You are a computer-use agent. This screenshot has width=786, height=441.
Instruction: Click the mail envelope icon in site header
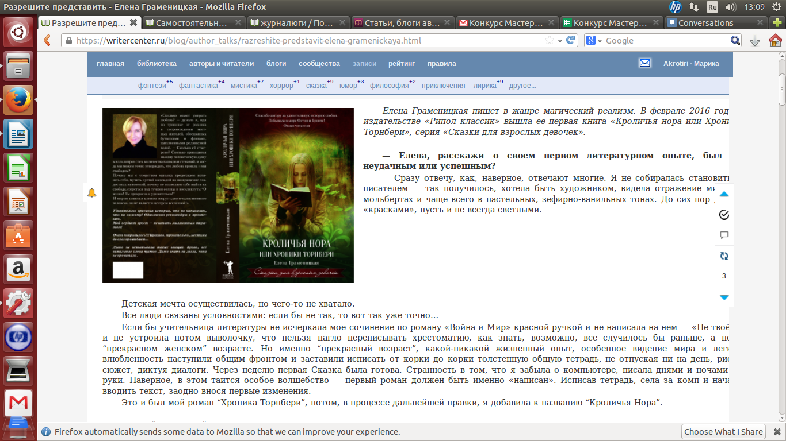coord(645,63)
